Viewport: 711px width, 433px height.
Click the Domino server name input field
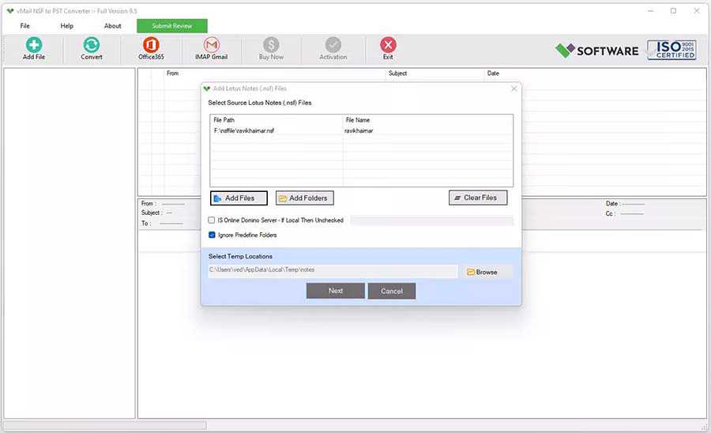(431, 220)
